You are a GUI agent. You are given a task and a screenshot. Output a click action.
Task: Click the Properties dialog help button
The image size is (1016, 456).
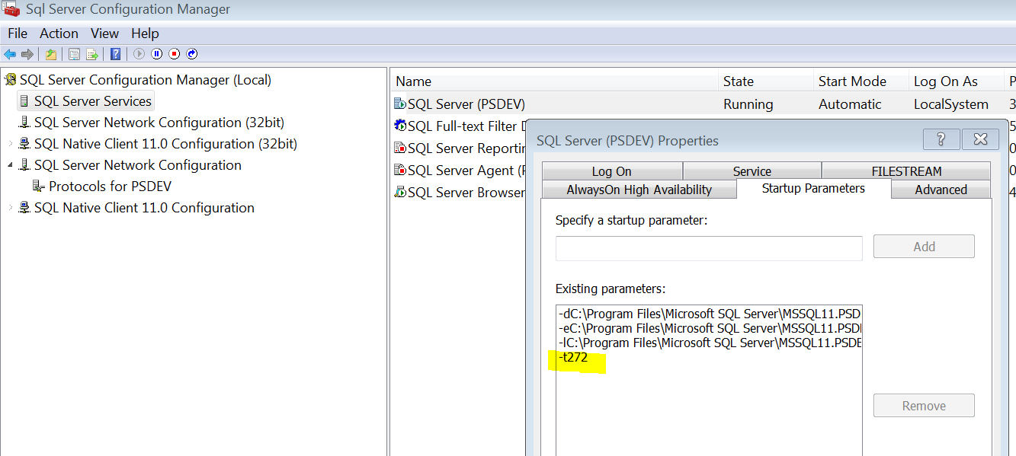tap(941, 139)
